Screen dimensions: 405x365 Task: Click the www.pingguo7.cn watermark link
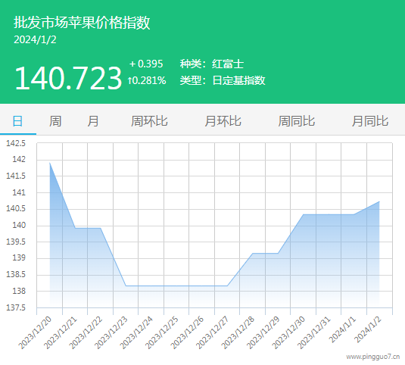point(373,357)
